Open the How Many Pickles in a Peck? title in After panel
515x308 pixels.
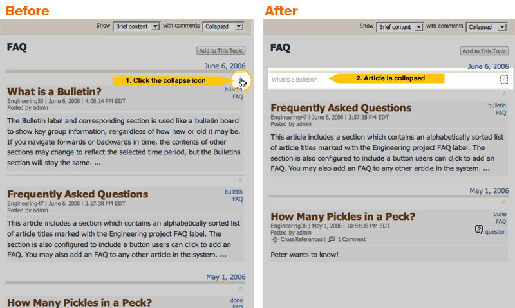coord(342,216)
